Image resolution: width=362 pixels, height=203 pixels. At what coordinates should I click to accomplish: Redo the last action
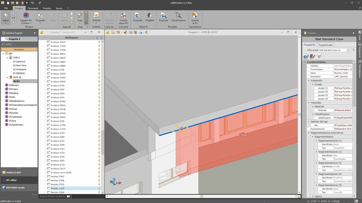[x=40, y=3]
